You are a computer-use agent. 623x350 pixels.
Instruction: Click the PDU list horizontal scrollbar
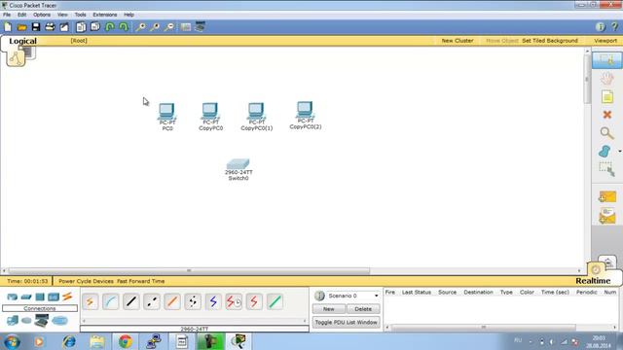484,327
